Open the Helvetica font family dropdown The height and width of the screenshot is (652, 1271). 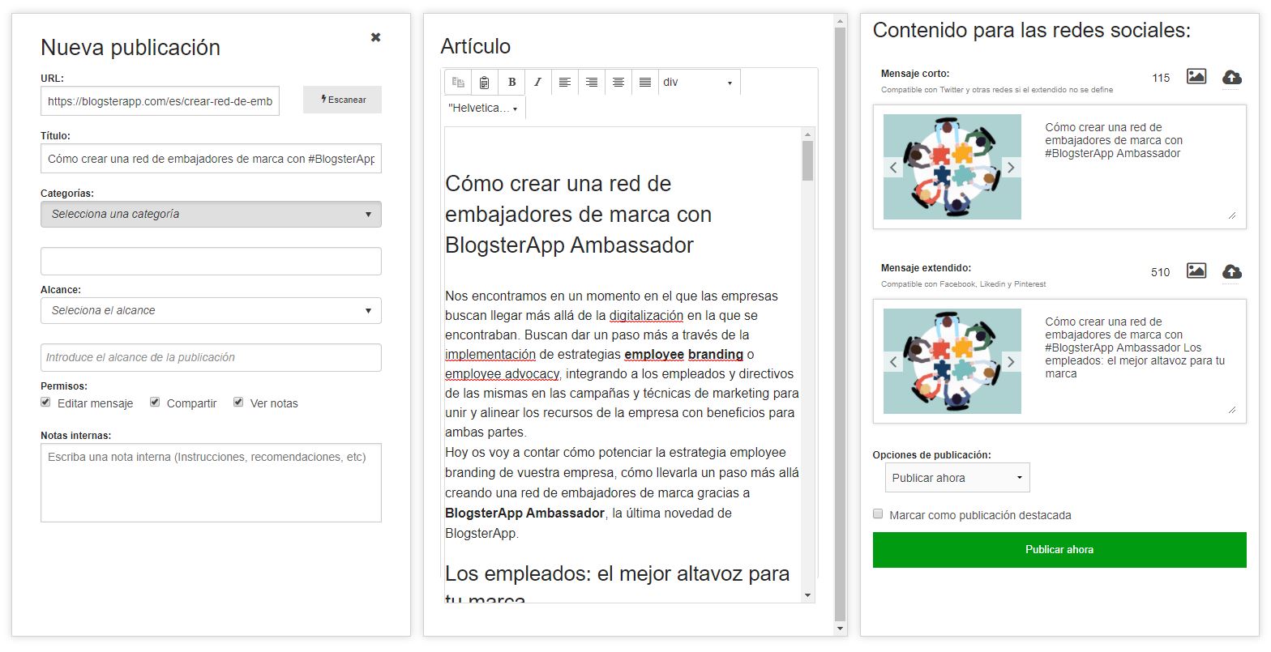(484, 108)
